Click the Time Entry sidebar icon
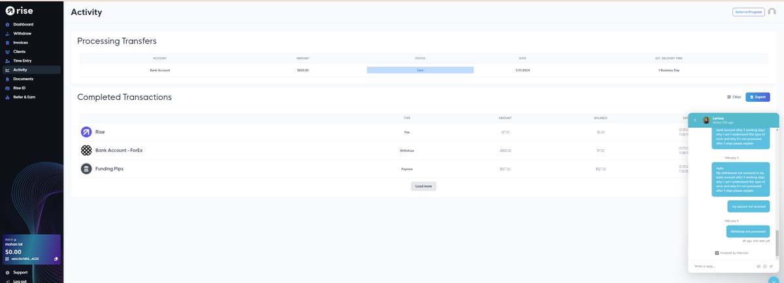 pyautogui.click(x=7, y=61)
